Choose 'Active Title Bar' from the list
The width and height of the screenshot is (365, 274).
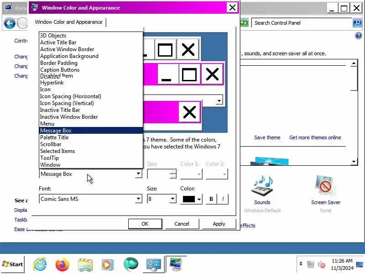pyautogui.click(x=91, y=42)
